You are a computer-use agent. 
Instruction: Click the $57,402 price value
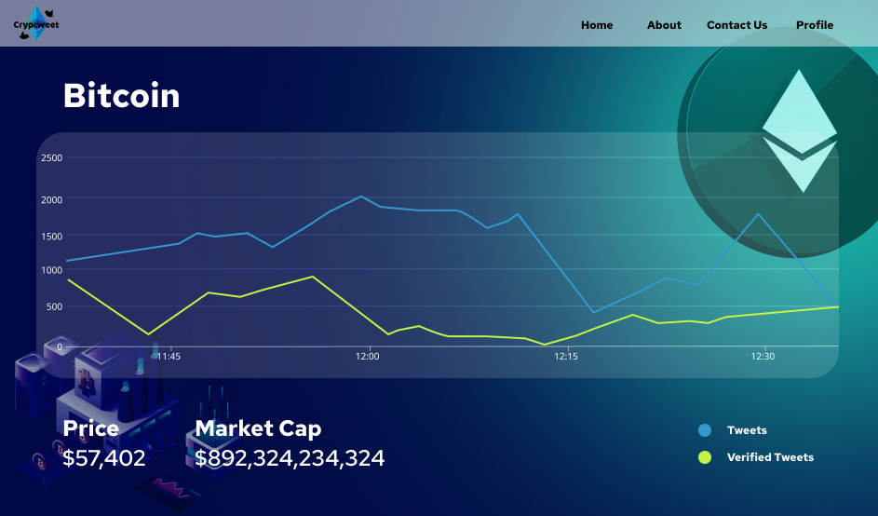(x=104, y=458)
